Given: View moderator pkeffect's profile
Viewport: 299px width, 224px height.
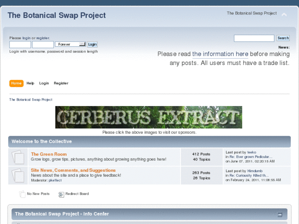Looking at the screenshot, I should pyautogui.click(x=55, y=180).
